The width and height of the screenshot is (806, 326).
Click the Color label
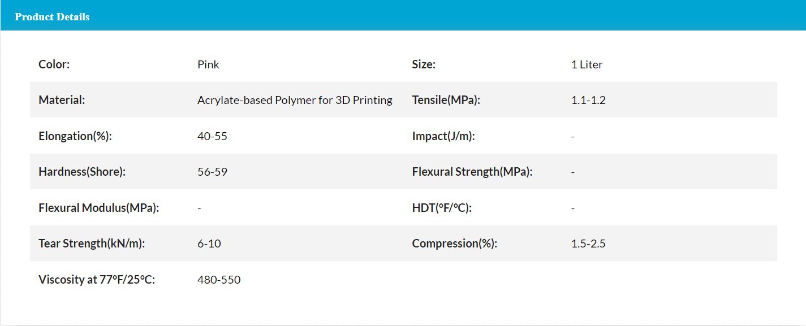[54, 64]
